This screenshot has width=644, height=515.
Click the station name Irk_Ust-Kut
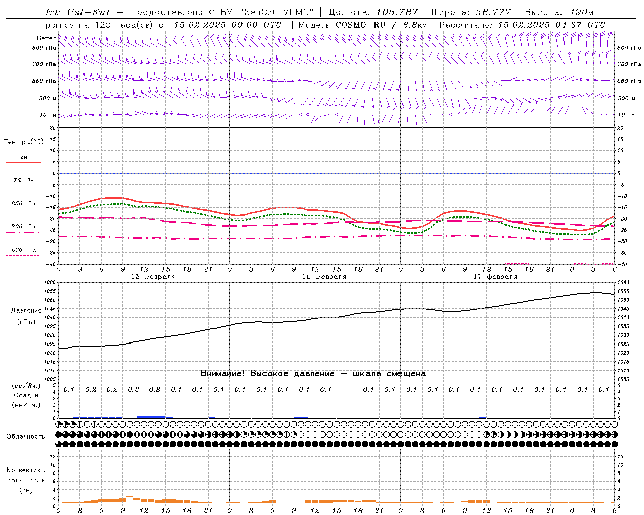click(77, 12)
